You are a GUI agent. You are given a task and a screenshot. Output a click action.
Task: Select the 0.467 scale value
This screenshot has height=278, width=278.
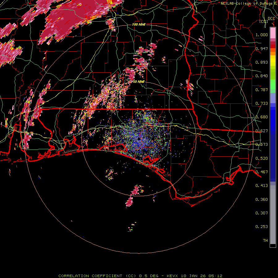tap(262, 172)
